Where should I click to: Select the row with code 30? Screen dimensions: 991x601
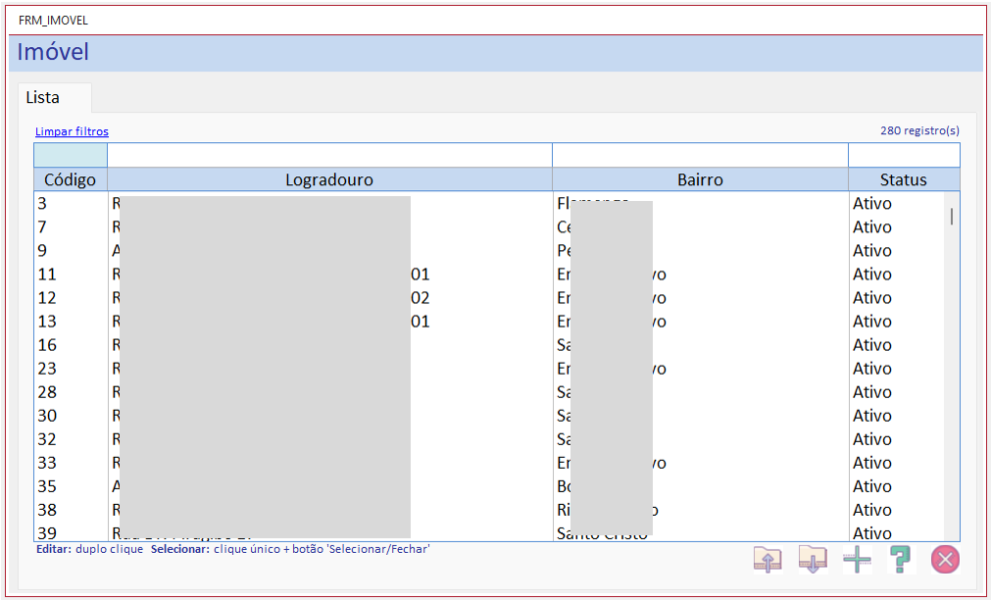(489, 416)
